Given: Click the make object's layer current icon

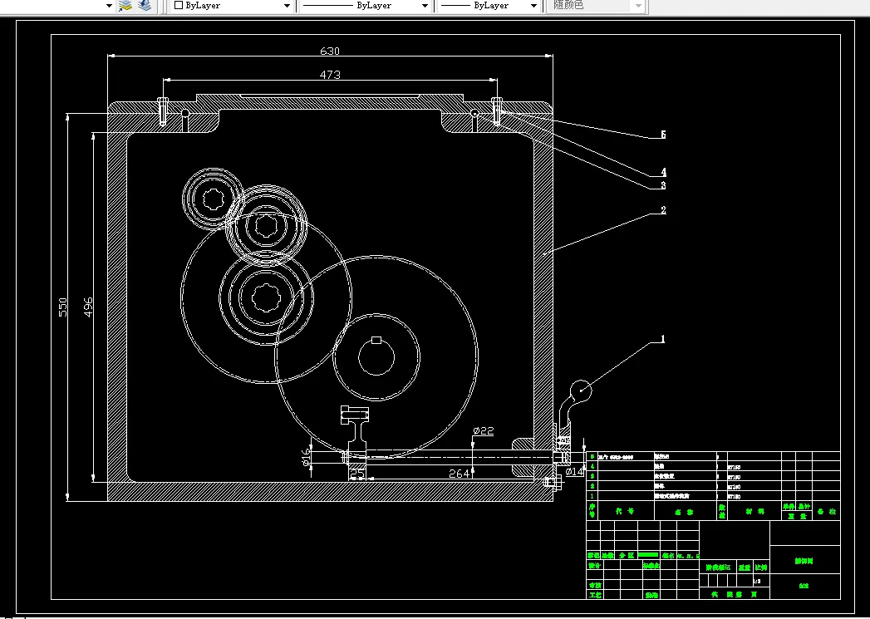Looking at the screenshot, I should (126, 6).
